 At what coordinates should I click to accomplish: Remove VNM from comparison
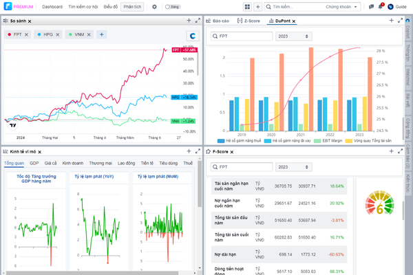click(89, 34)
